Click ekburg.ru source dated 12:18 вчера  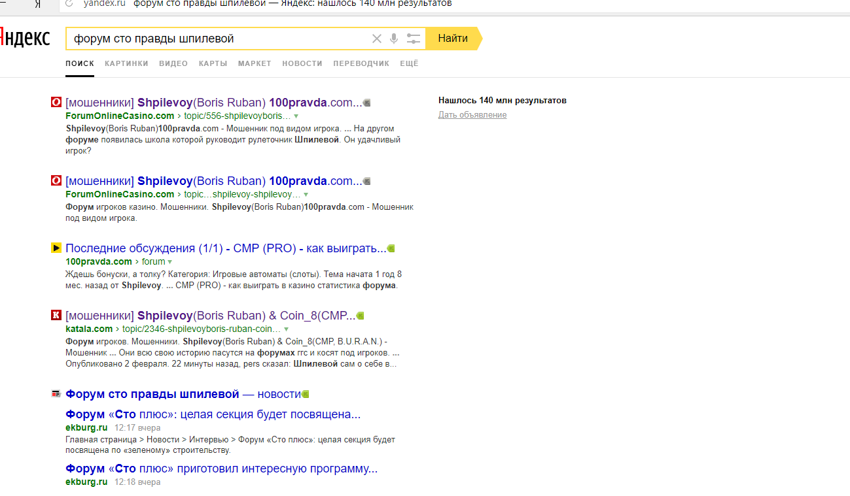click(x=86, y=482)
